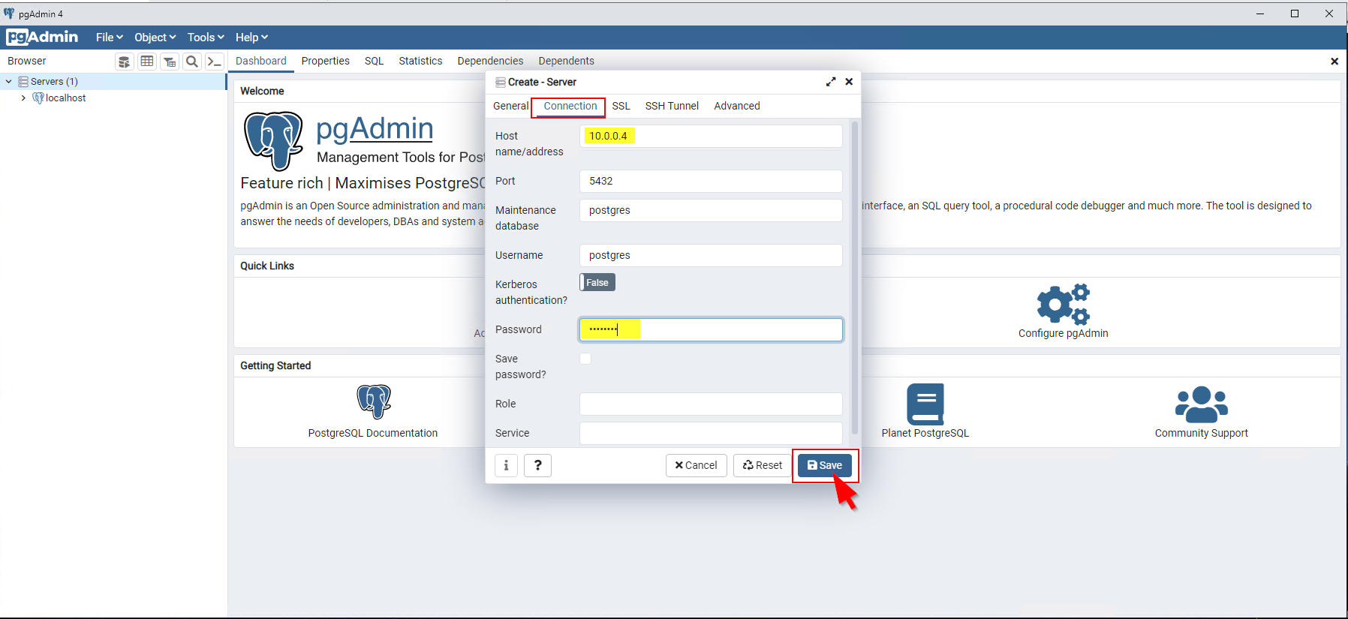The width and height of the screenshot is (1348, 619).
Task: Go to the Advanced tab
Action: click(x=737, y=106)
